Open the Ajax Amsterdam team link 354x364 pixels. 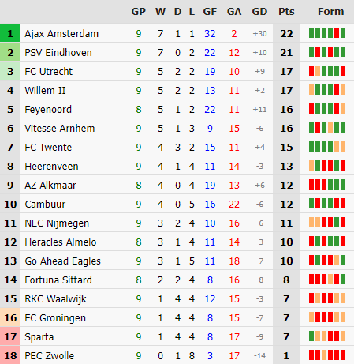61,34
